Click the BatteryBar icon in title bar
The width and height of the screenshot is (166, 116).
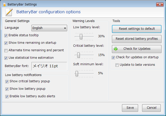tap(4, 4)
